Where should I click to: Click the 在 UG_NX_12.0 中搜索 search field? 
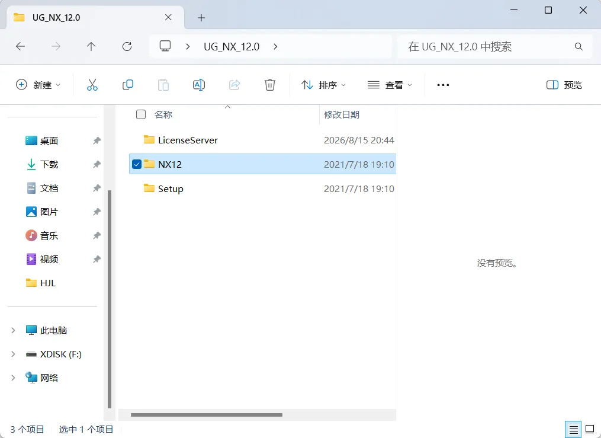(494, 47)
